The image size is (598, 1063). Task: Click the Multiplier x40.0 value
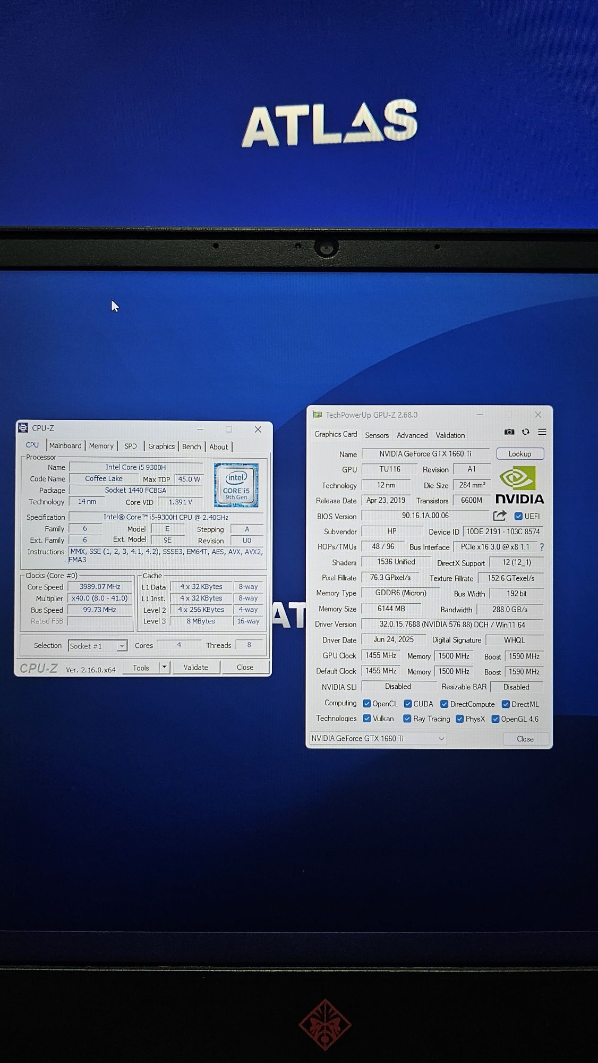(100, 598)
